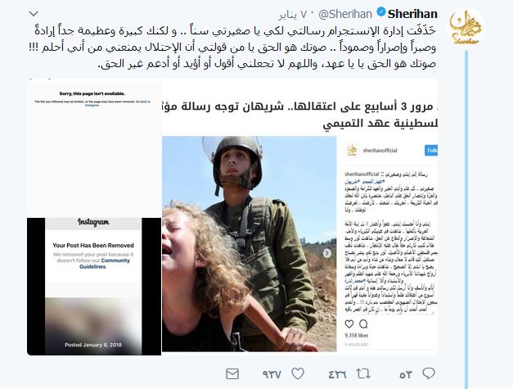513x389 pixels.
Task: Click the 9,358 likes count
Action: tap(356, 335)
